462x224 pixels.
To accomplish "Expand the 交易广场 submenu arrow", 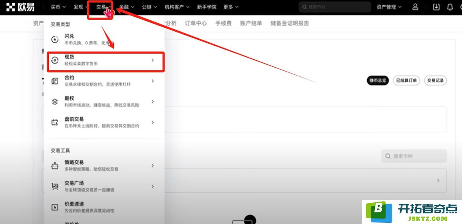I will point(153,186).
